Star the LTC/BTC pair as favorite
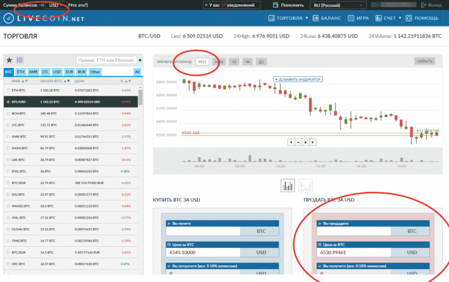The image size is (449, 282). pos(8,125)
